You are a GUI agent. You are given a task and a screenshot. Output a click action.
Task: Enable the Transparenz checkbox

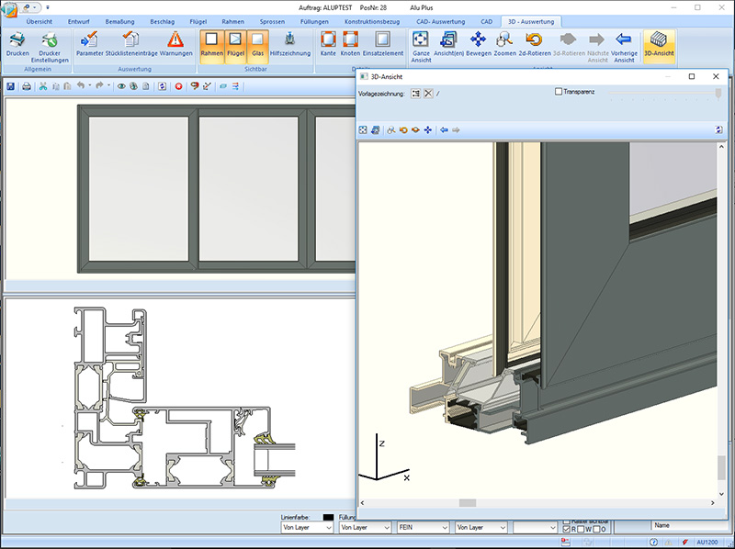click(559, 92)
